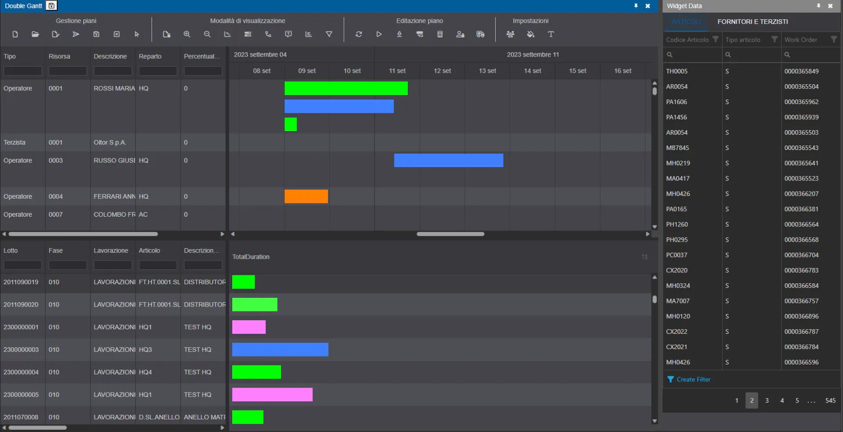Click the Tipo filter input field
Screen dimensions: 843x432
pos(22,71)
